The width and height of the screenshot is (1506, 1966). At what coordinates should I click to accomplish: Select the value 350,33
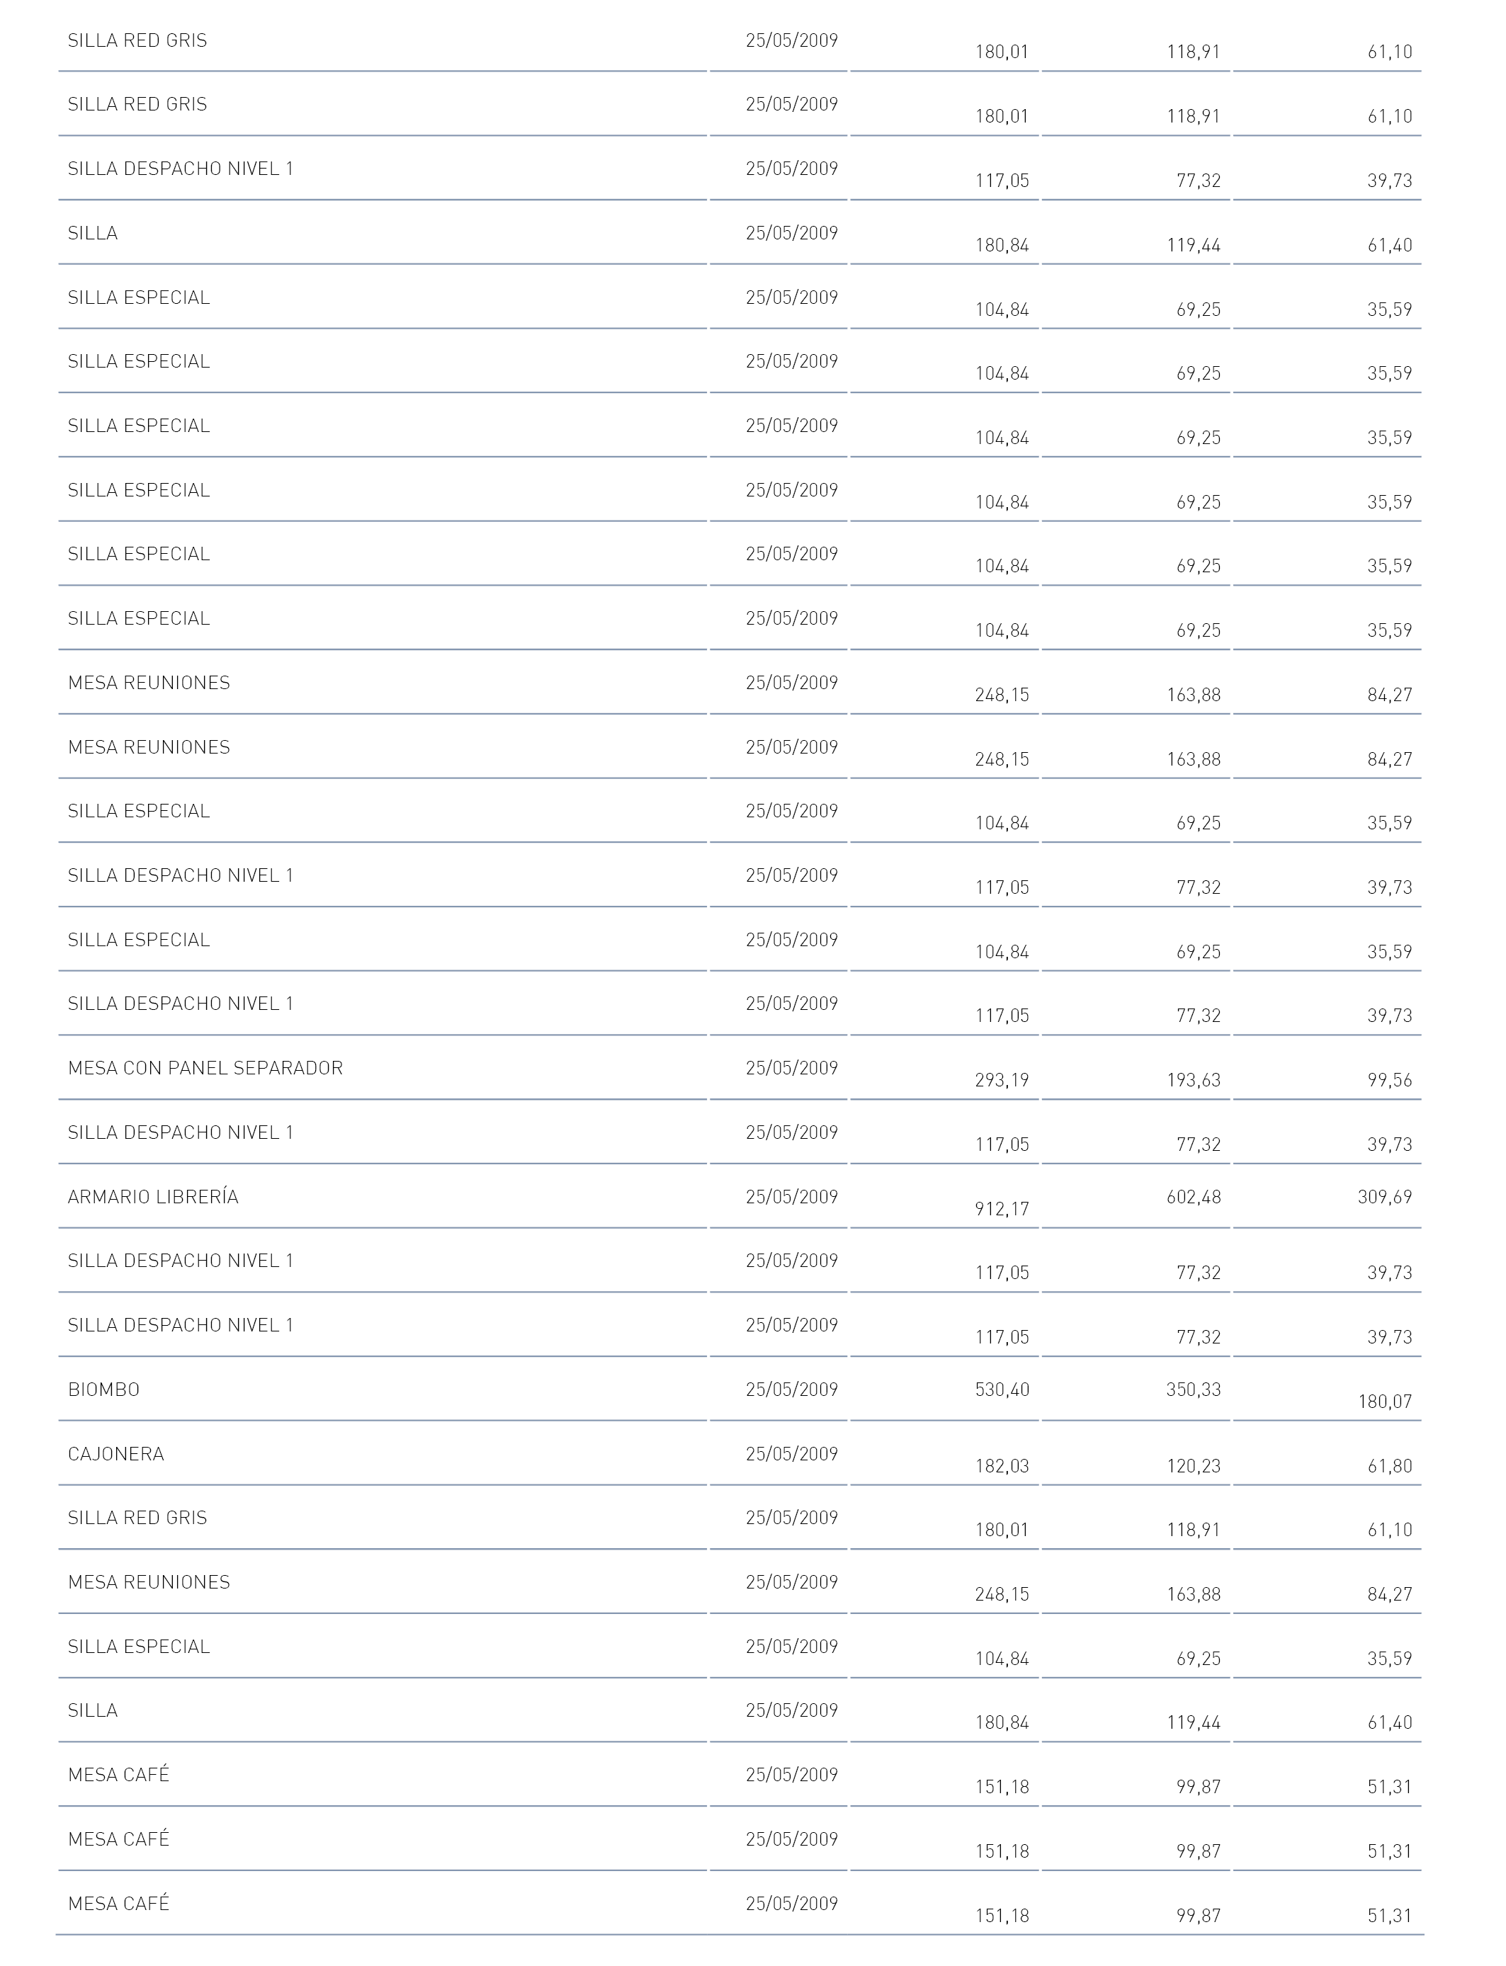[x=1193, y=1389]
